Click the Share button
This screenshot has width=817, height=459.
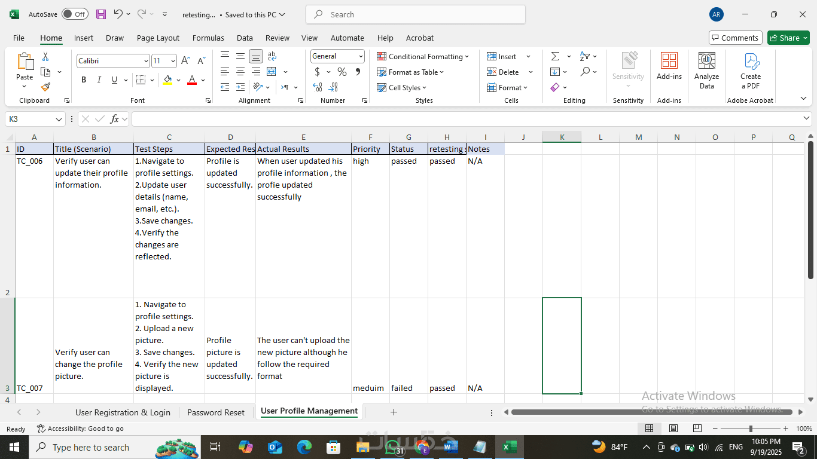(x=788, y=38)
